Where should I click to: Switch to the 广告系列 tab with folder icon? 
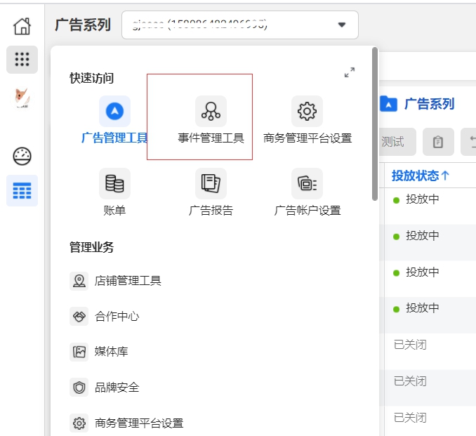pos(417,104)
